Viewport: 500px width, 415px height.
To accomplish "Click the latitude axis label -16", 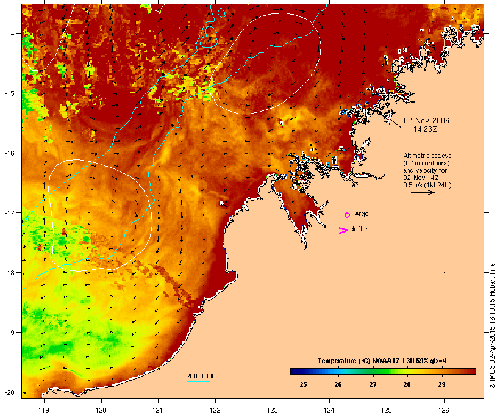I will (x=9, y=153).
